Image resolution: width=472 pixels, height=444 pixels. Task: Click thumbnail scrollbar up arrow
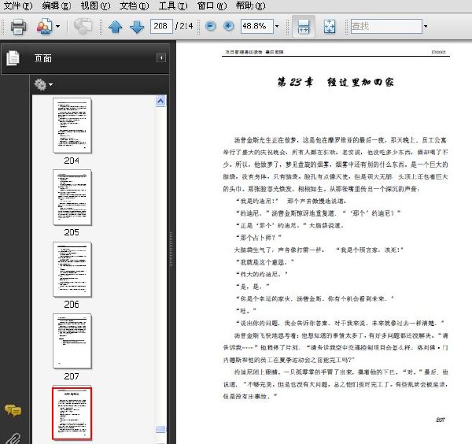[160, 101]
